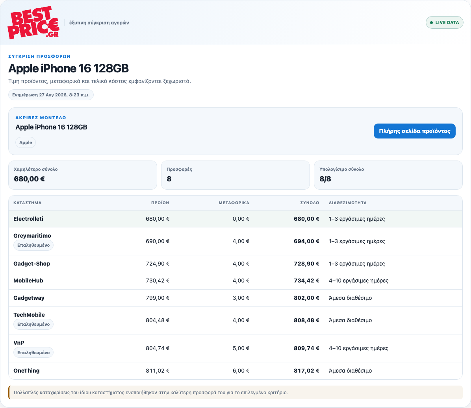Select the Χαμηλότερο σύνολο 680,00 € card

(x=83, y=175)
